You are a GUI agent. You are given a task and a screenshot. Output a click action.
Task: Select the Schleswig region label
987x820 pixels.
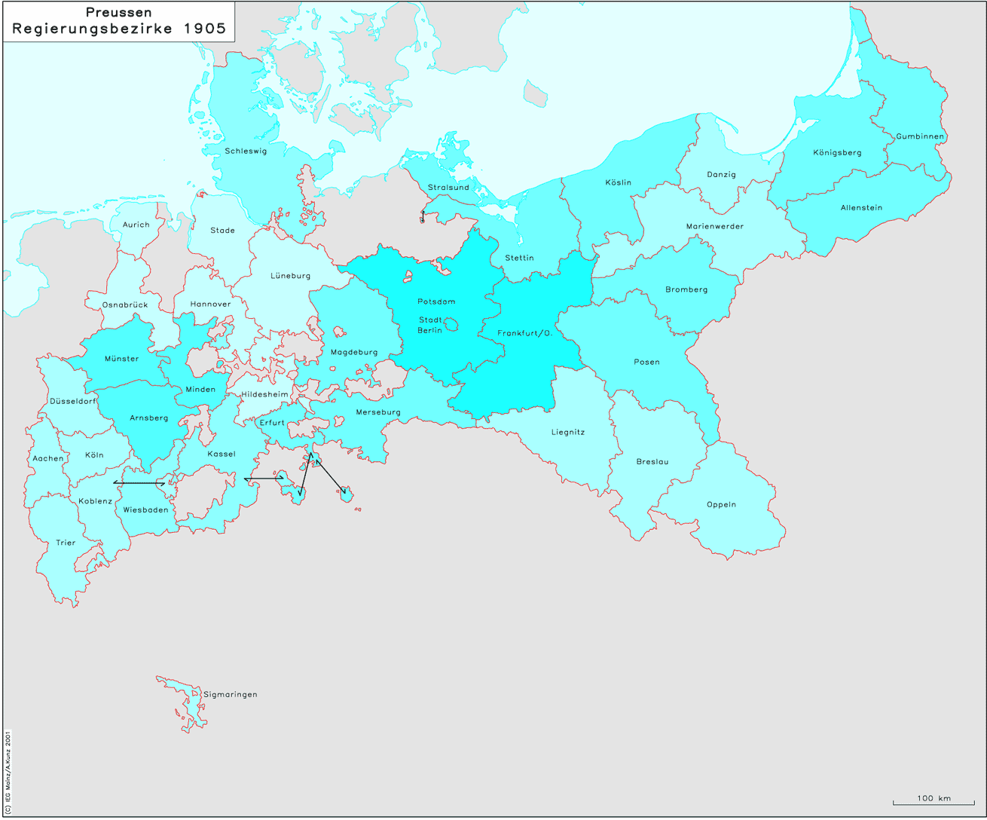pyautogui.click(x=246, y=151)
